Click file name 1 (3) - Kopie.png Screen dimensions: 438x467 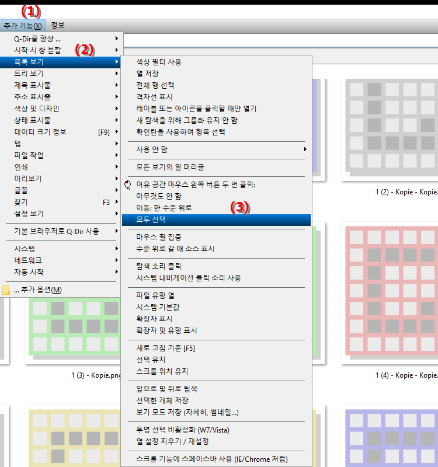click(96, 375)
